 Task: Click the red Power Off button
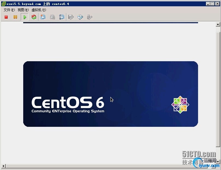[6, 17]
